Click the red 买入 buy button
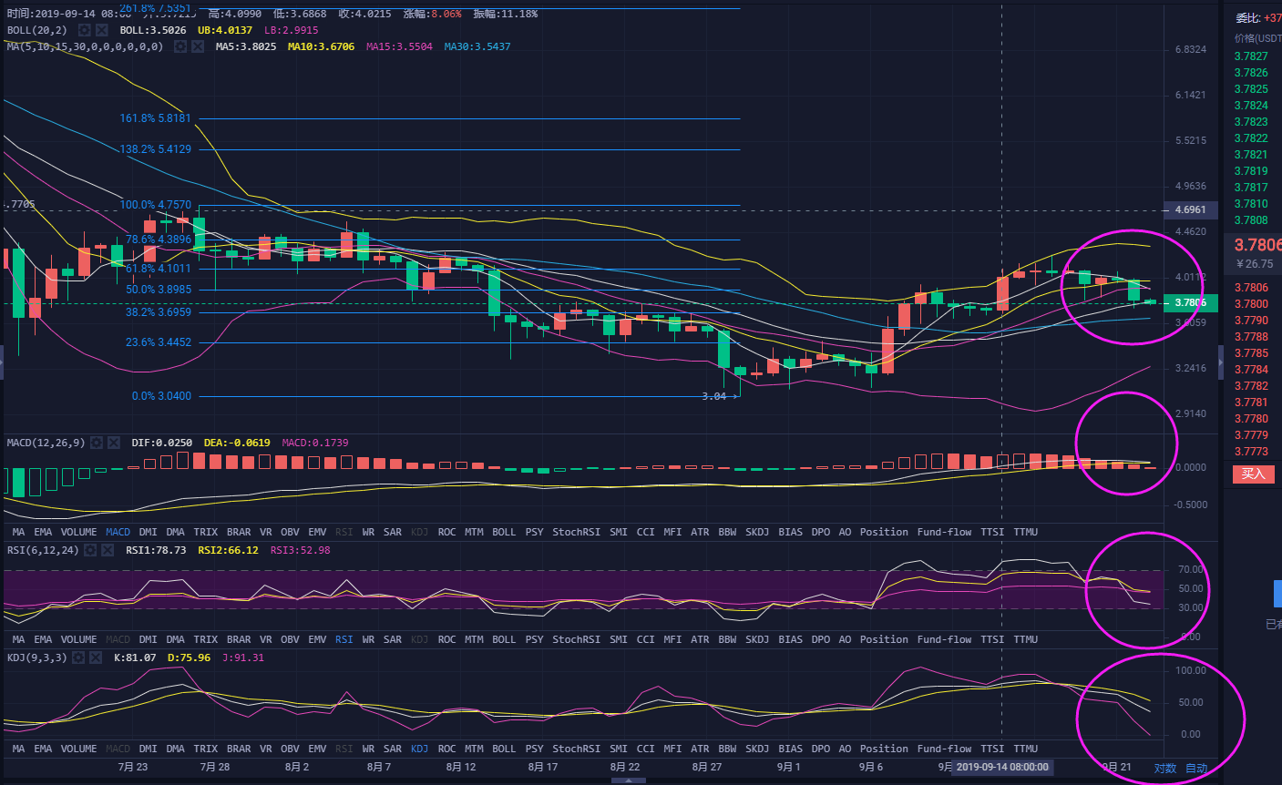 tap(1253, 474)
